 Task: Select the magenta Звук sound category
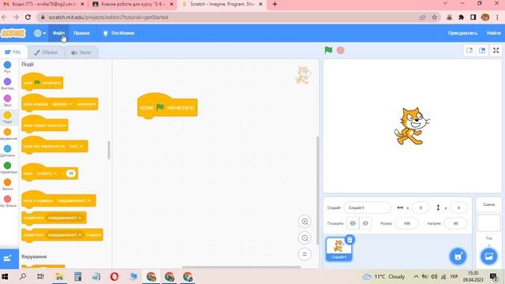pos(7,100)
